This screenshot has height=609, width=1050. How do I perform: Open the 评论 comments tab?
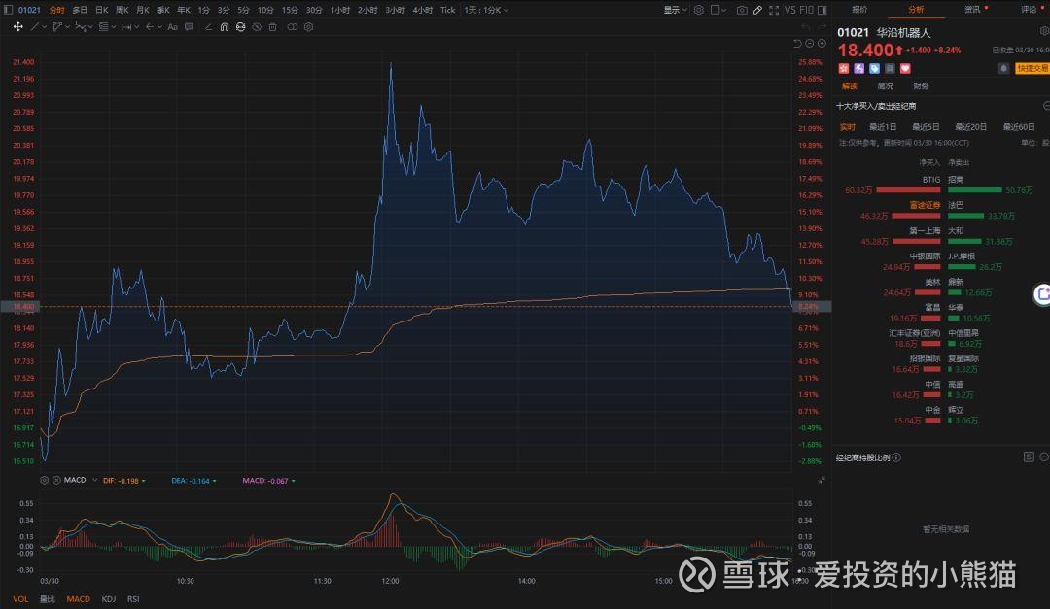(1028, 10)
